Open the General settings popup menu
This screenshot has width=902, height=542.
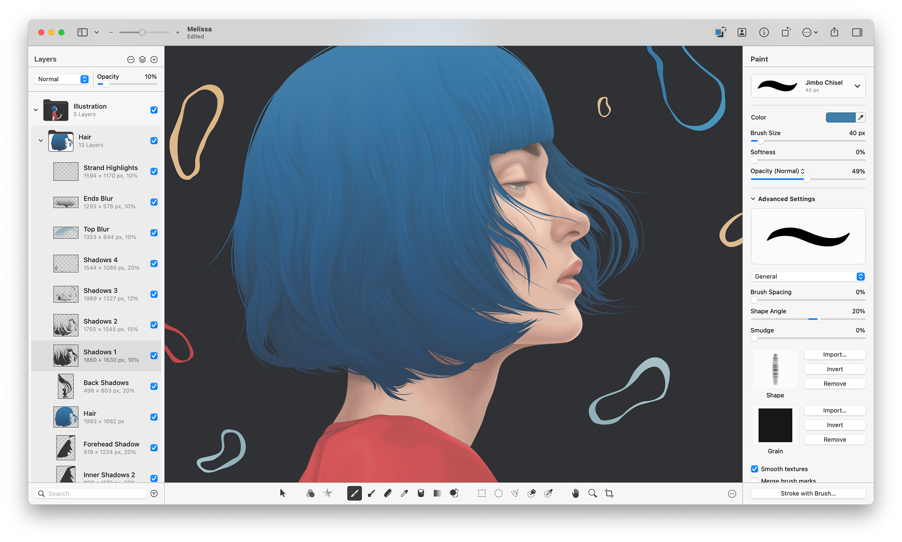click(x=808, y=277)
